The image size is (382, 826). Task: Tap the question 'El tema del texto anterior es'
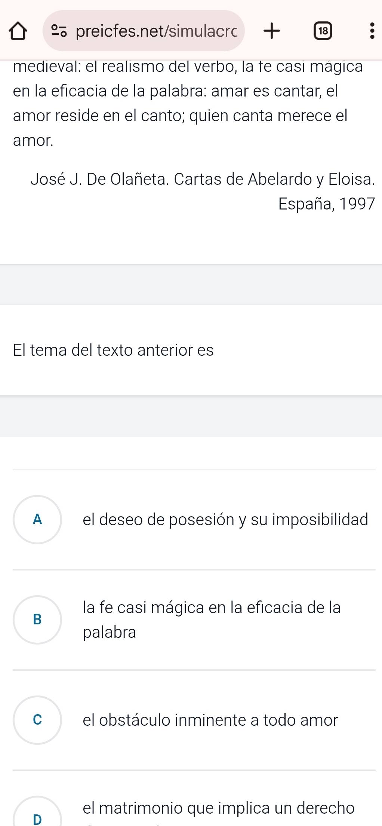pos(113,350)
